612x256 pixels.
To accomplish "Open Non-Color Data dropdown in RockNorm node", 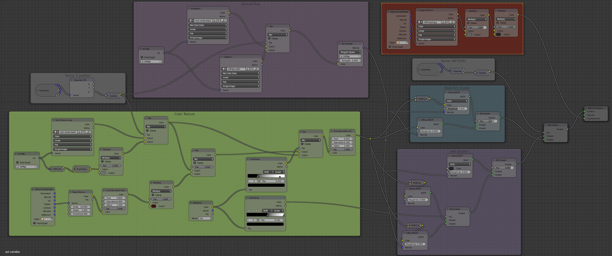I will [208, 25].
